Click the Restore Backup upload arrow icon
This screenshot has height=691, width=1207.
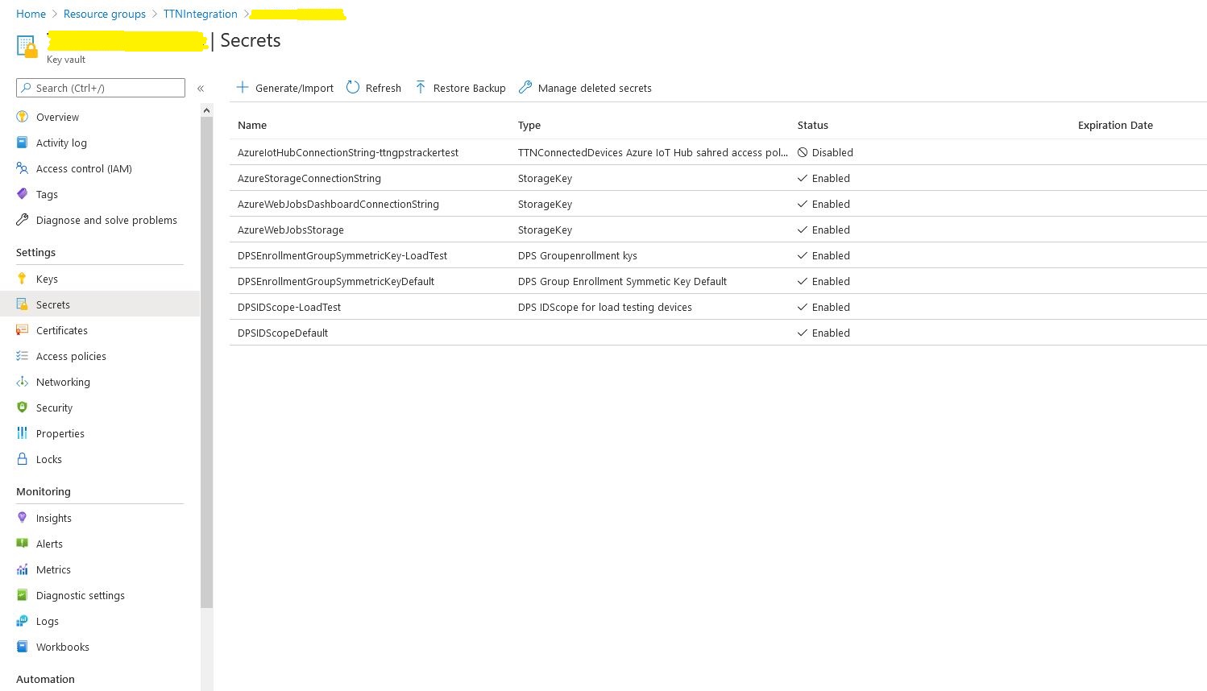tap(421, 88)
